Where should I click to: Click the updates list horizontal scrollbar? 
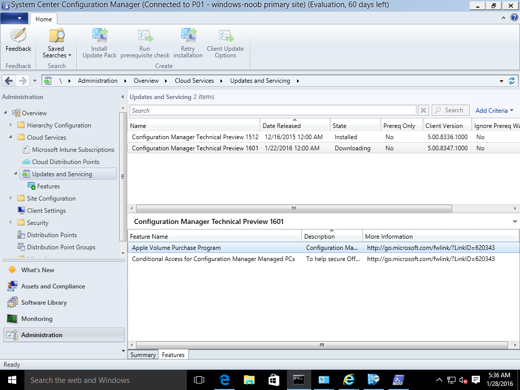[x=294, y=208]
